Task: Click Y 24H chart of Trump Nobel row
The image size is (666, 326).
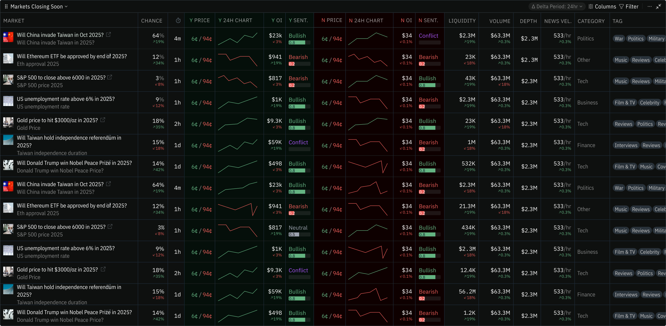Action: pos(238,167)
